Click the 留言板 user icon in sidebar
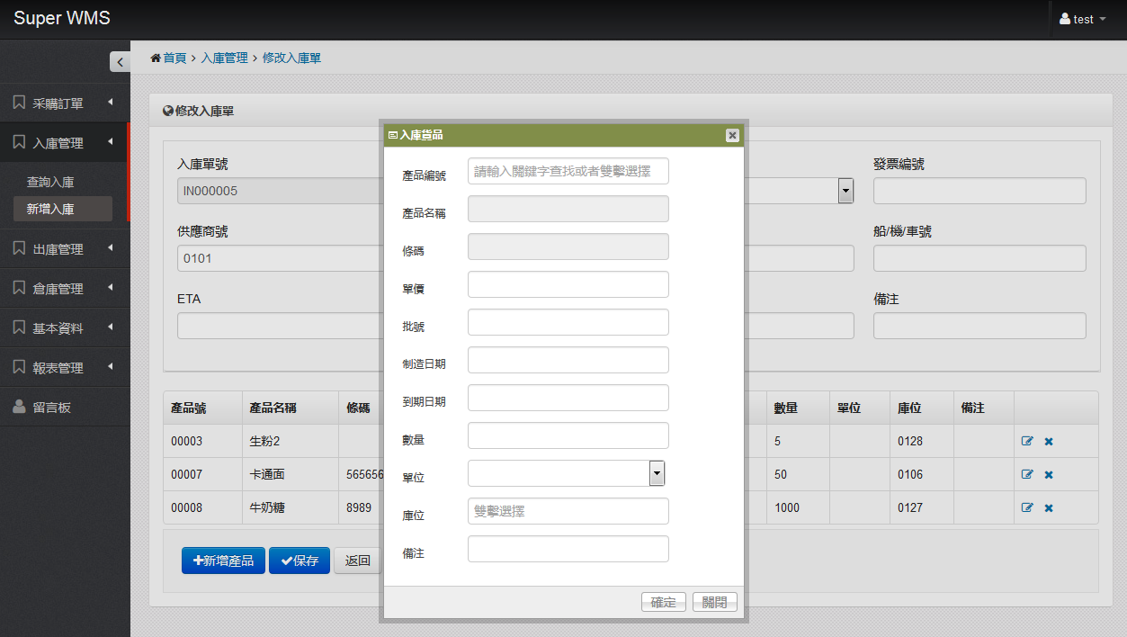 pos(20,407)
